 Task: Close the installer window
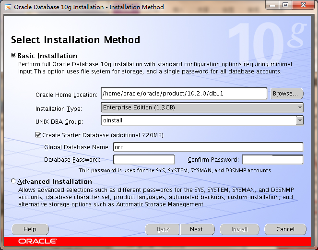coord(303,5)
